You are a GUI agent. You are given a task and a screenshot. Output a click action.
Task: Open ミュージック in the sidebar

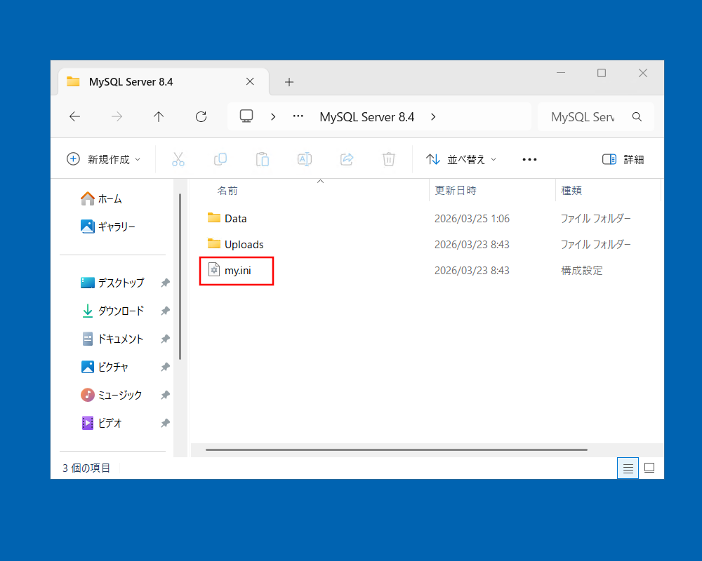(x=111, y=395)
